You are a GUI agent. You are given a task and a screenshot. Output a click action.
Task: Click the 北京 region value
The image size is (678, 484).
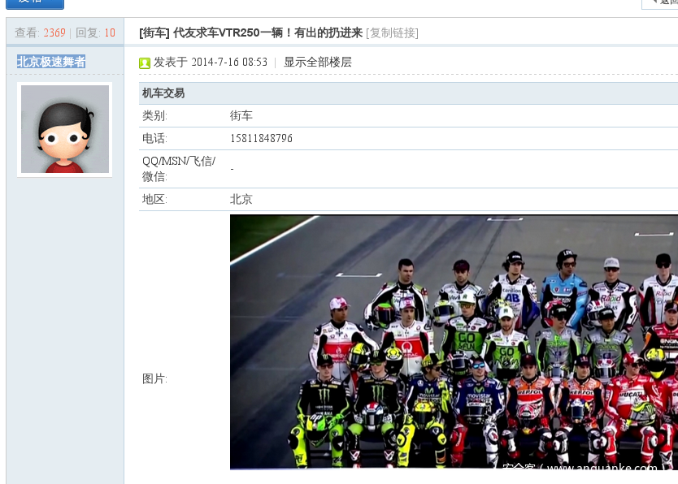click(241, 199)
